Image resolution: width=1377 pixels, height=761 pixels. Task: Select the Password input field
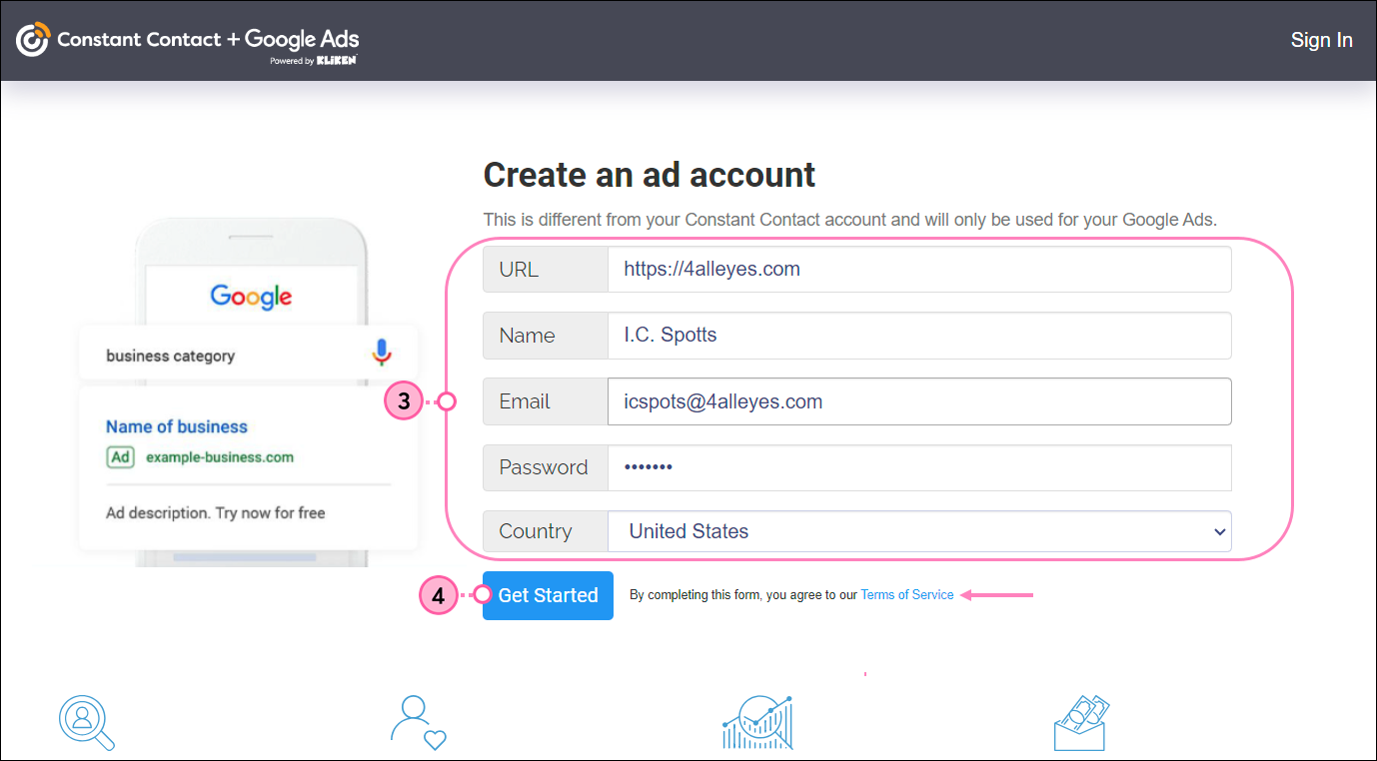pos(919,467)
